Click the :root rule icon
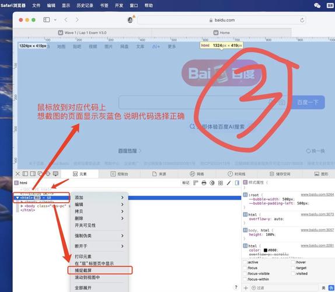 245,194
